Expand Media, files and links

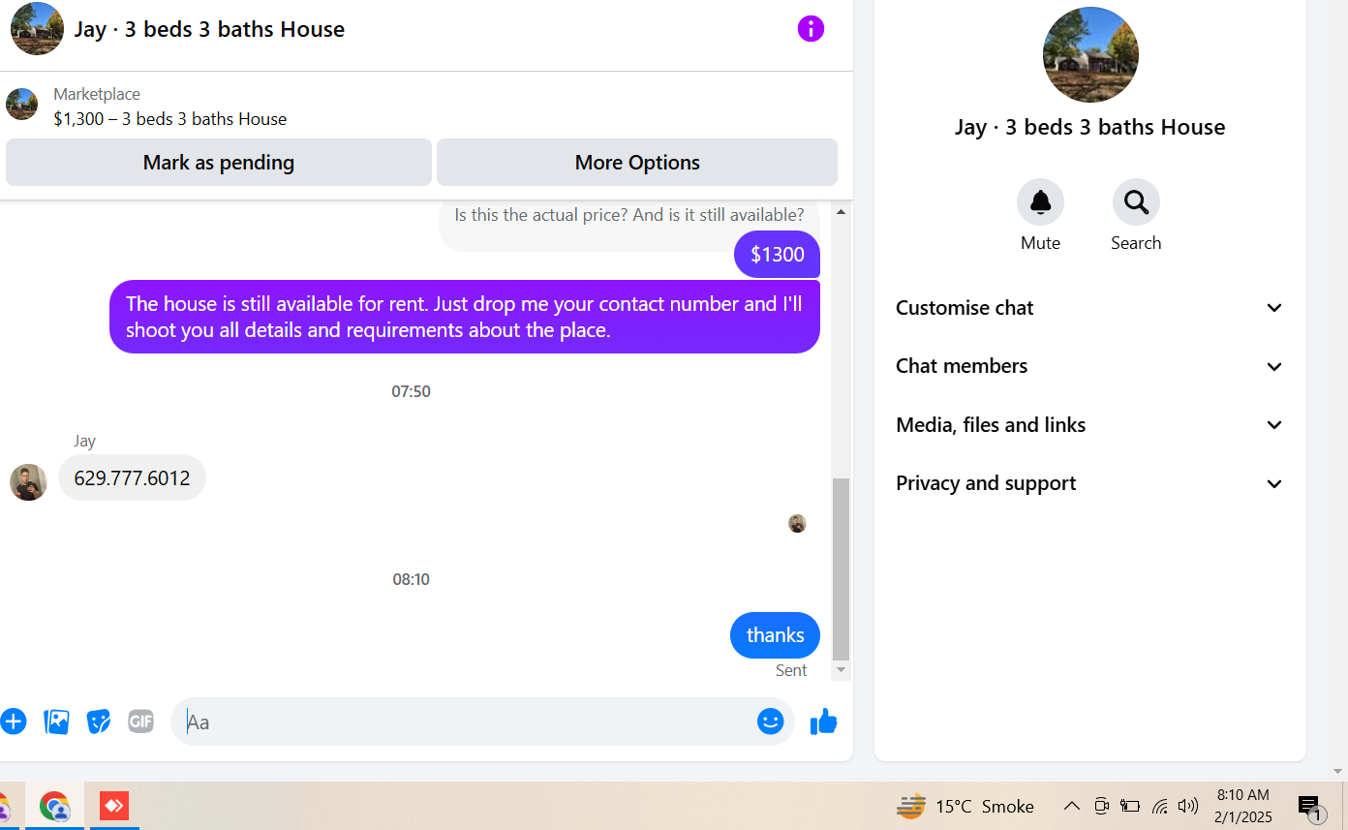point(1089,425)
